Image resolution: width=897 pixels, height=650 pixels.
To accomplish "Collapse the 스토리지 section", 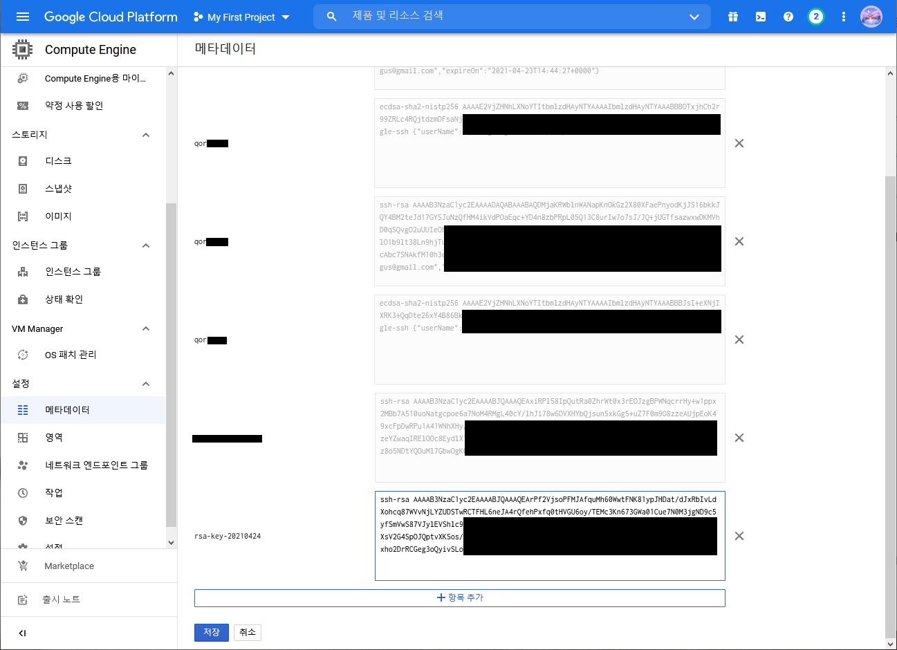I will [x=146, y=135].
